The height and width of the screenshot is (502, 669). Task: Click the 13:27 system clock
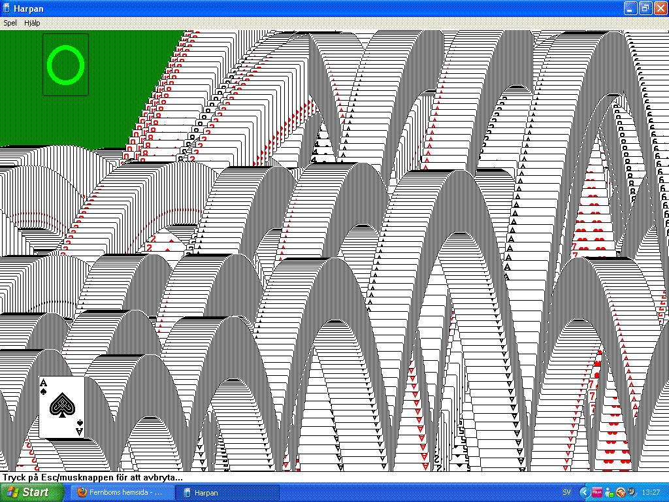click(x=651, y=492)
